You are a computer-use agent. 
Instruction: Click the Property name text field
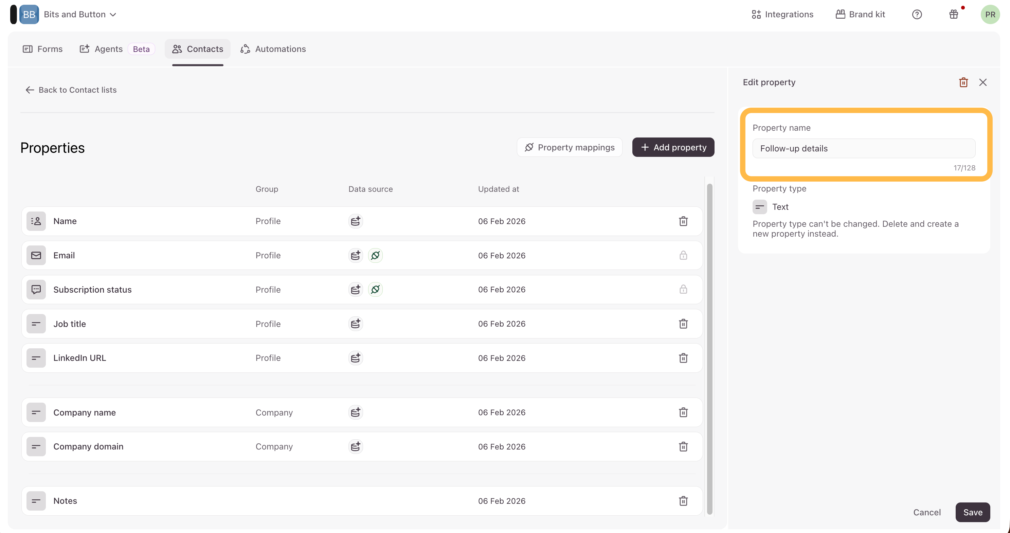863,149
